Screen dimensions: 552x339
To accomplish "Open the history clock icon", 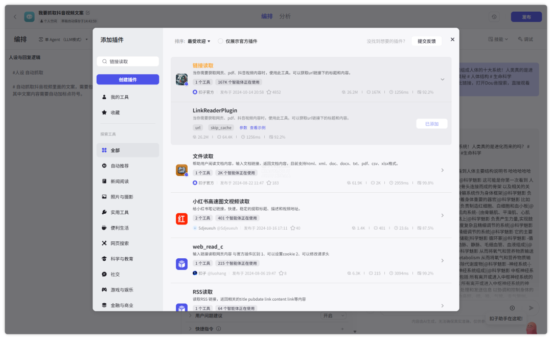I will coord(494,17).
